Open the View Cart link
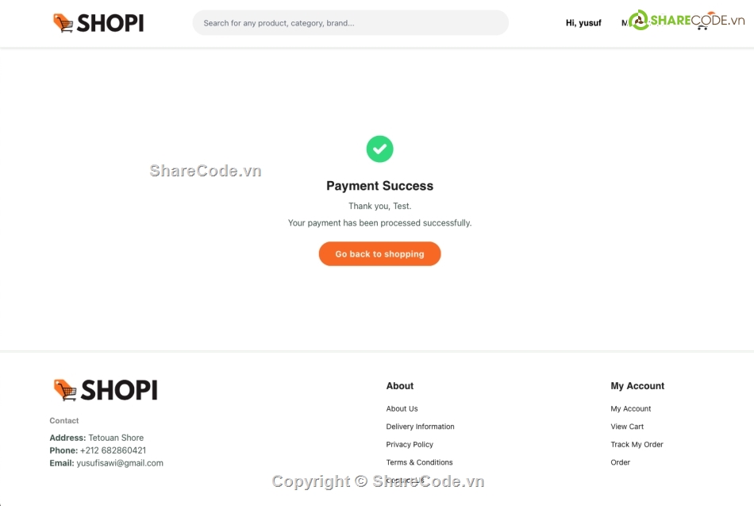This screenshot has height=506, width=754. 626,426
